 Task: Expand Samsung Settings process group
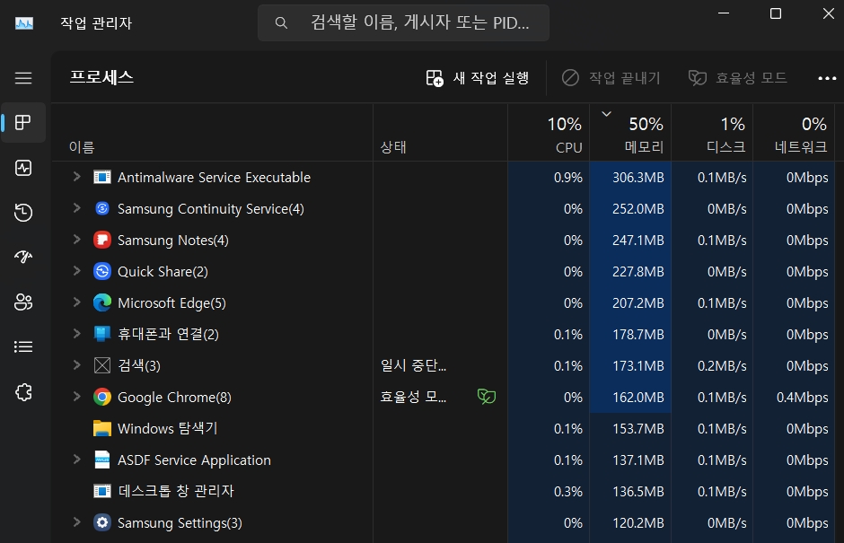76,522
